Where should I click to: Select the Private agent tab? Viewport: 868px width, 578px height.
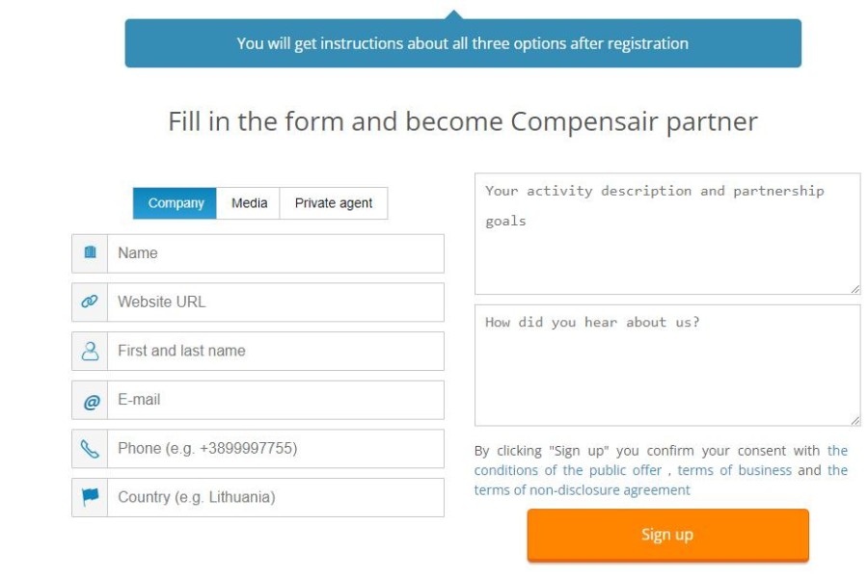click(333, 203)
